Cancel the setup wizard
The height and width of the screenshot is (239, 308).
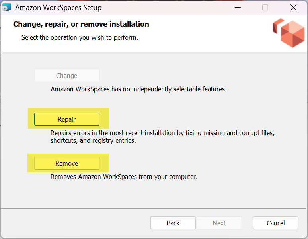[275, 223]
